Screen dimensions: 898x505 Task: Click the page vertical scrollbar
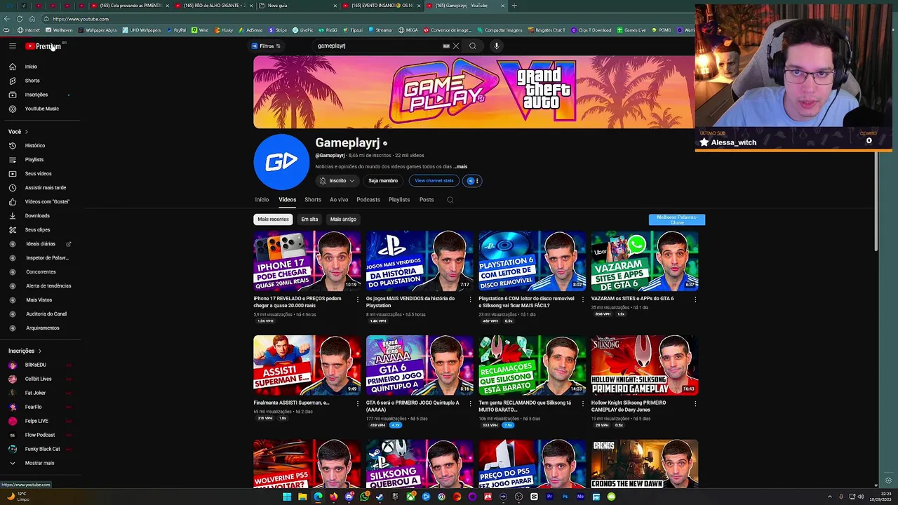point(876,200)
